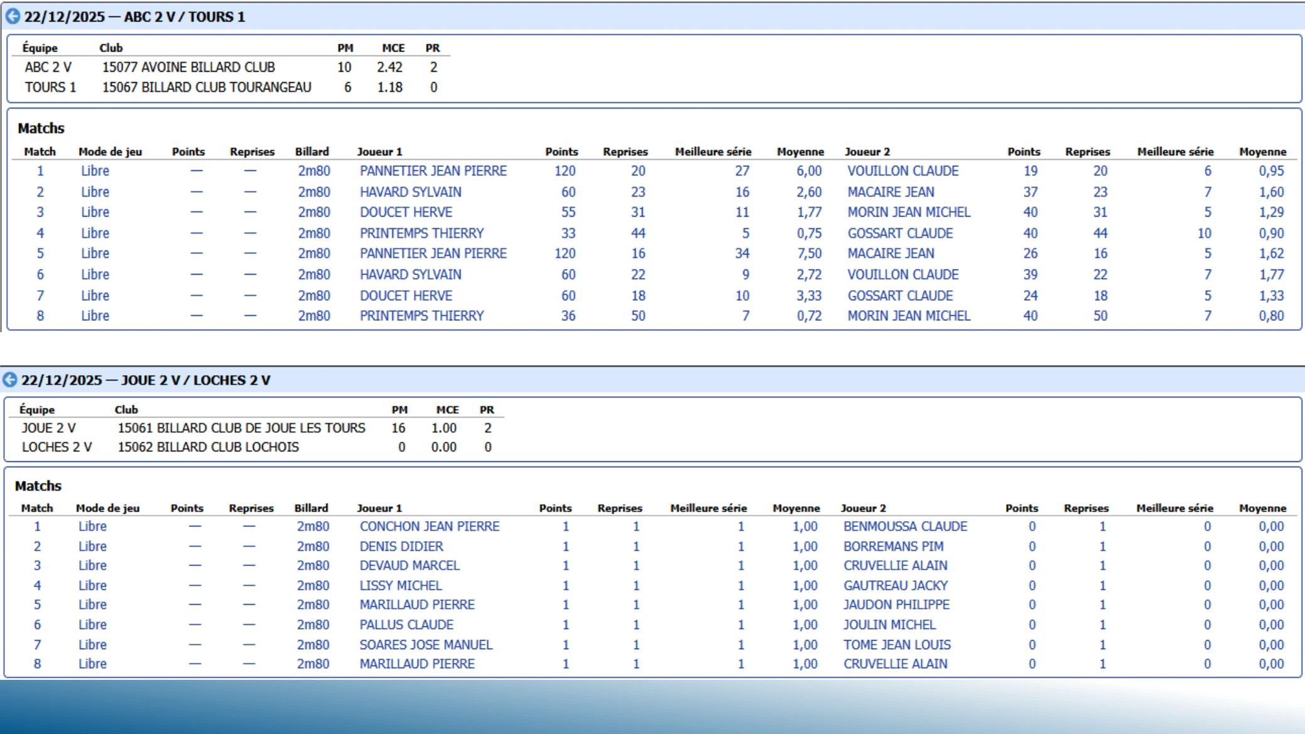Click back arrow icon beside JOUE 2 V / LOCHES 2 V
This screenshot has height=734, width=1305.
click(x=10, y=380)
